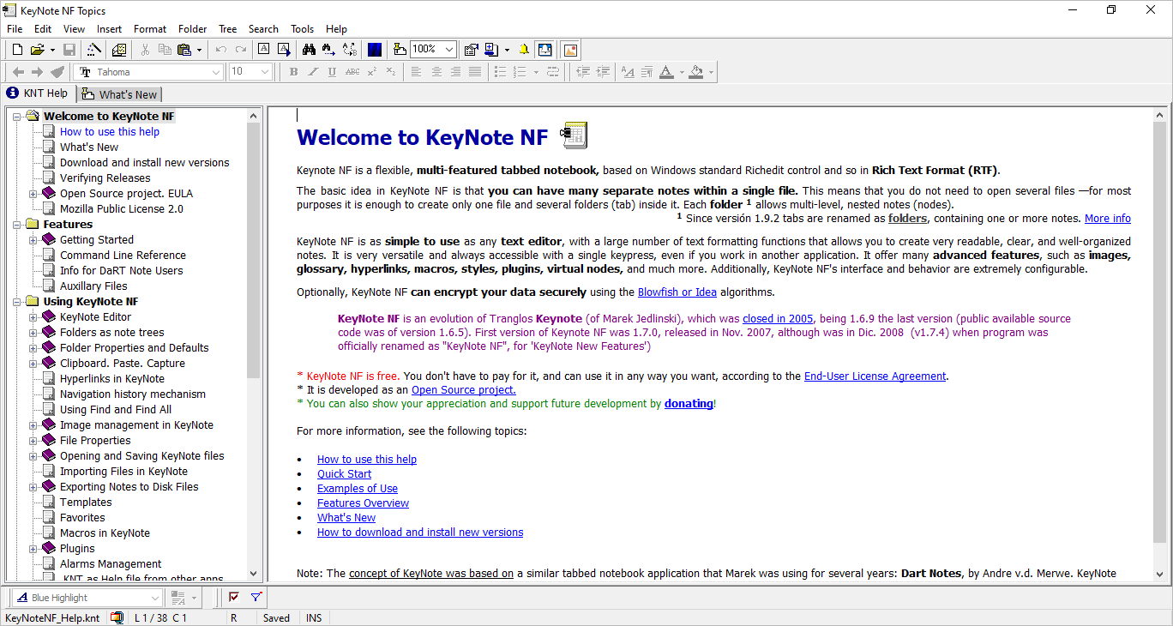Open the dropdown arrow beside Open folder icon

(52, 50)
